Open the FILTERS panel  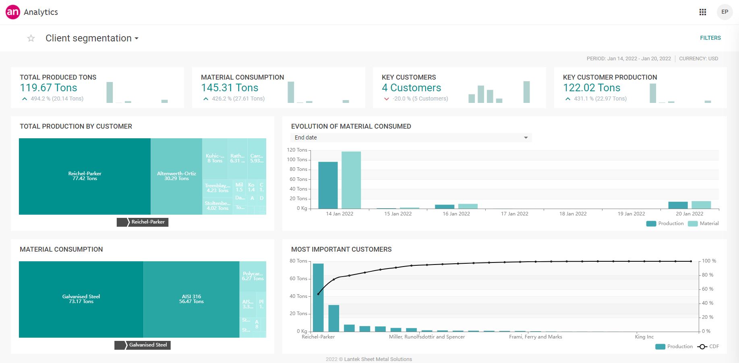(x=710, y=38)
